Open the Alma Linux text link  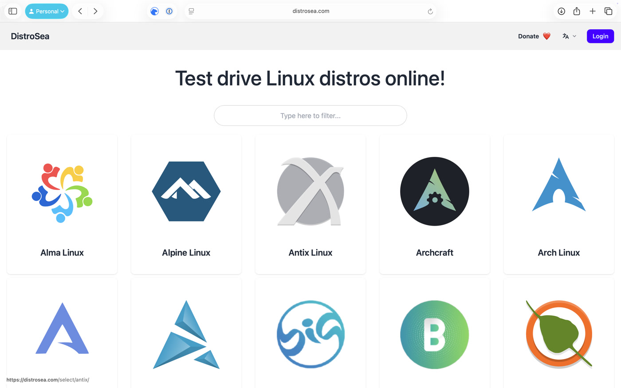coord(62,253)
